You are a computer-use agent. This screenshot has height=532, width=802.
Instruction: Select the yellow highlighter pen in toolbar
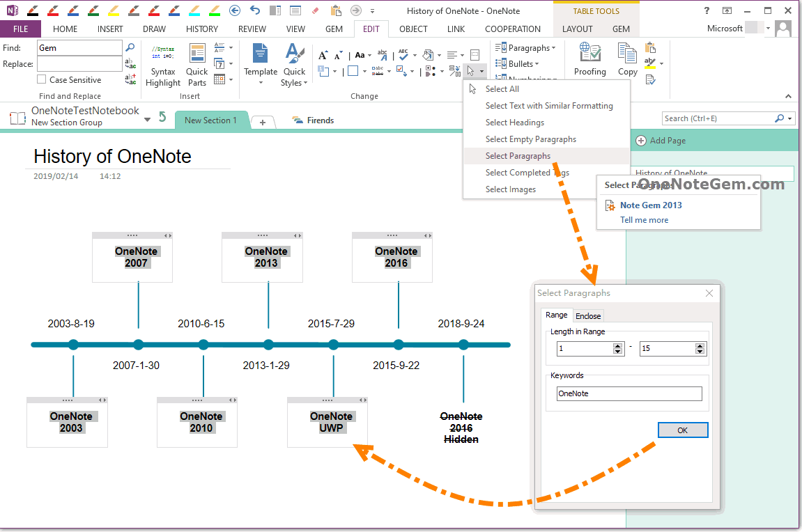tap(114, 10)
